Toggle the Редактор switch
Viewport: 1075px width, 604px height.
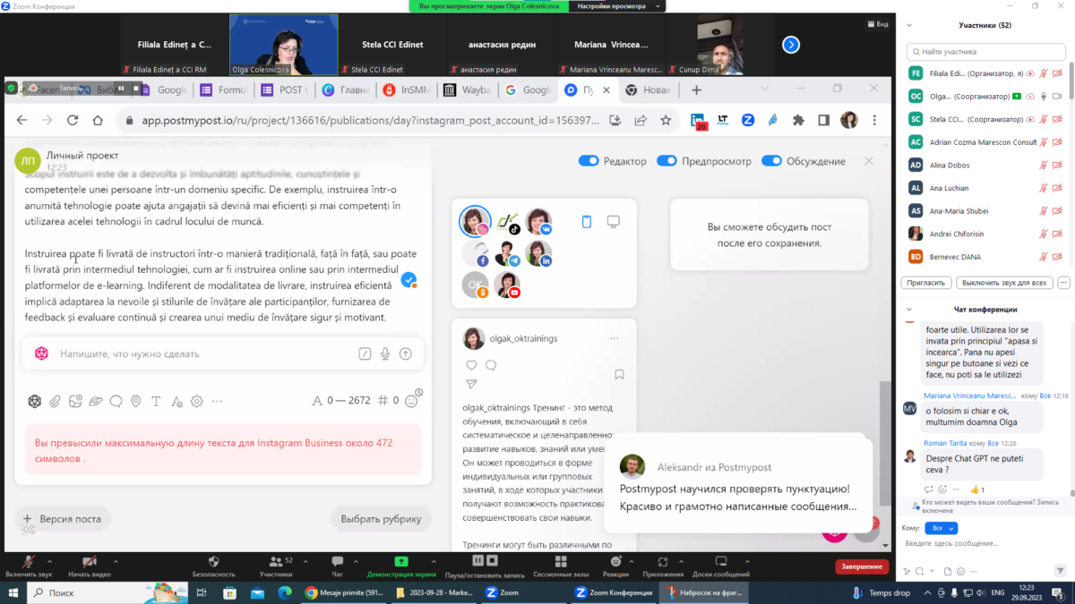coord(588,161)
